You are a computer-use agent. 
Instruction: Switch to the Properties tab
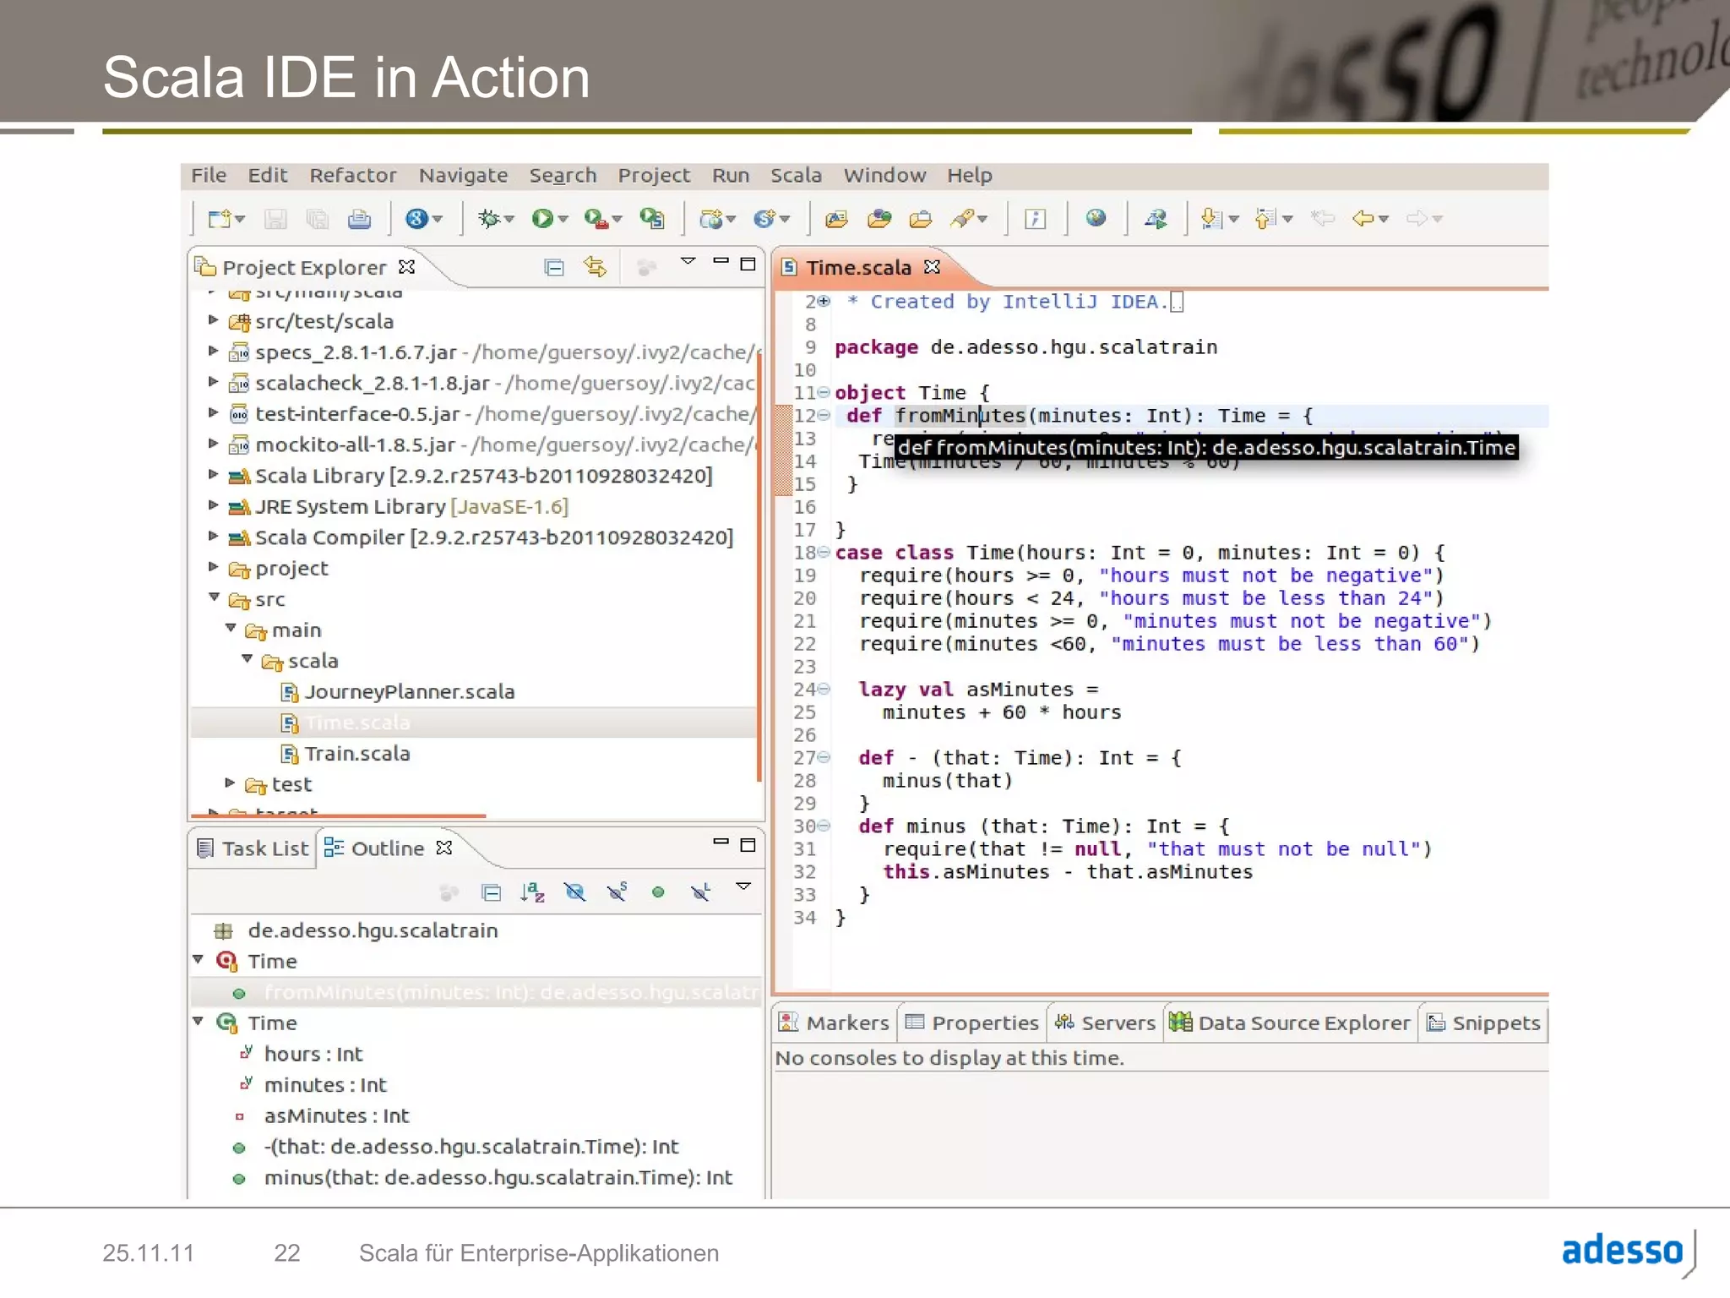[x=972, y=1023]
